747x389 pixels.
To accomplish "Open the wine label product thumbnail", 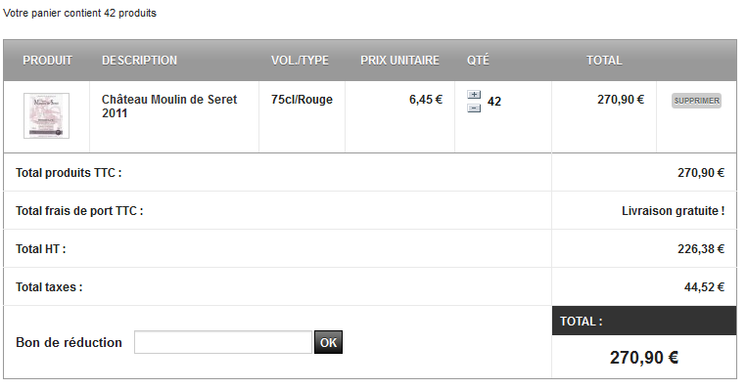I will pyautogui.click(x=47, y=115).
